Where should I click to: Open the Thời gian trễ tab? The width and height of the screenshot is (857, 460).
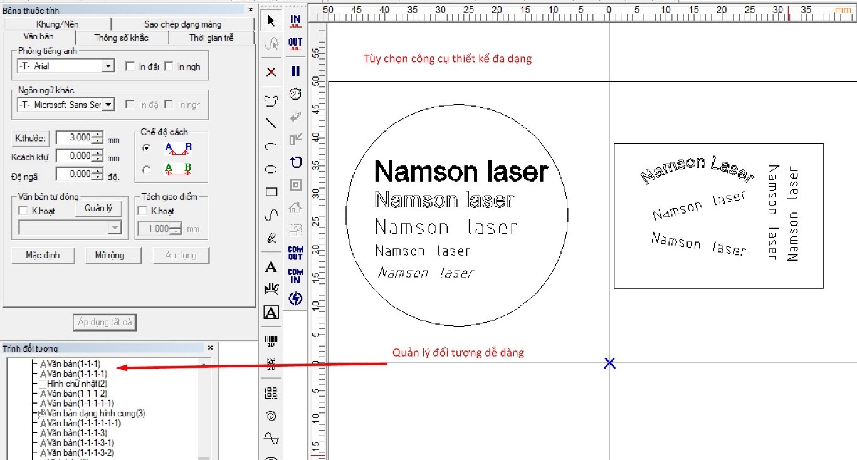click(x=211, y=38)
